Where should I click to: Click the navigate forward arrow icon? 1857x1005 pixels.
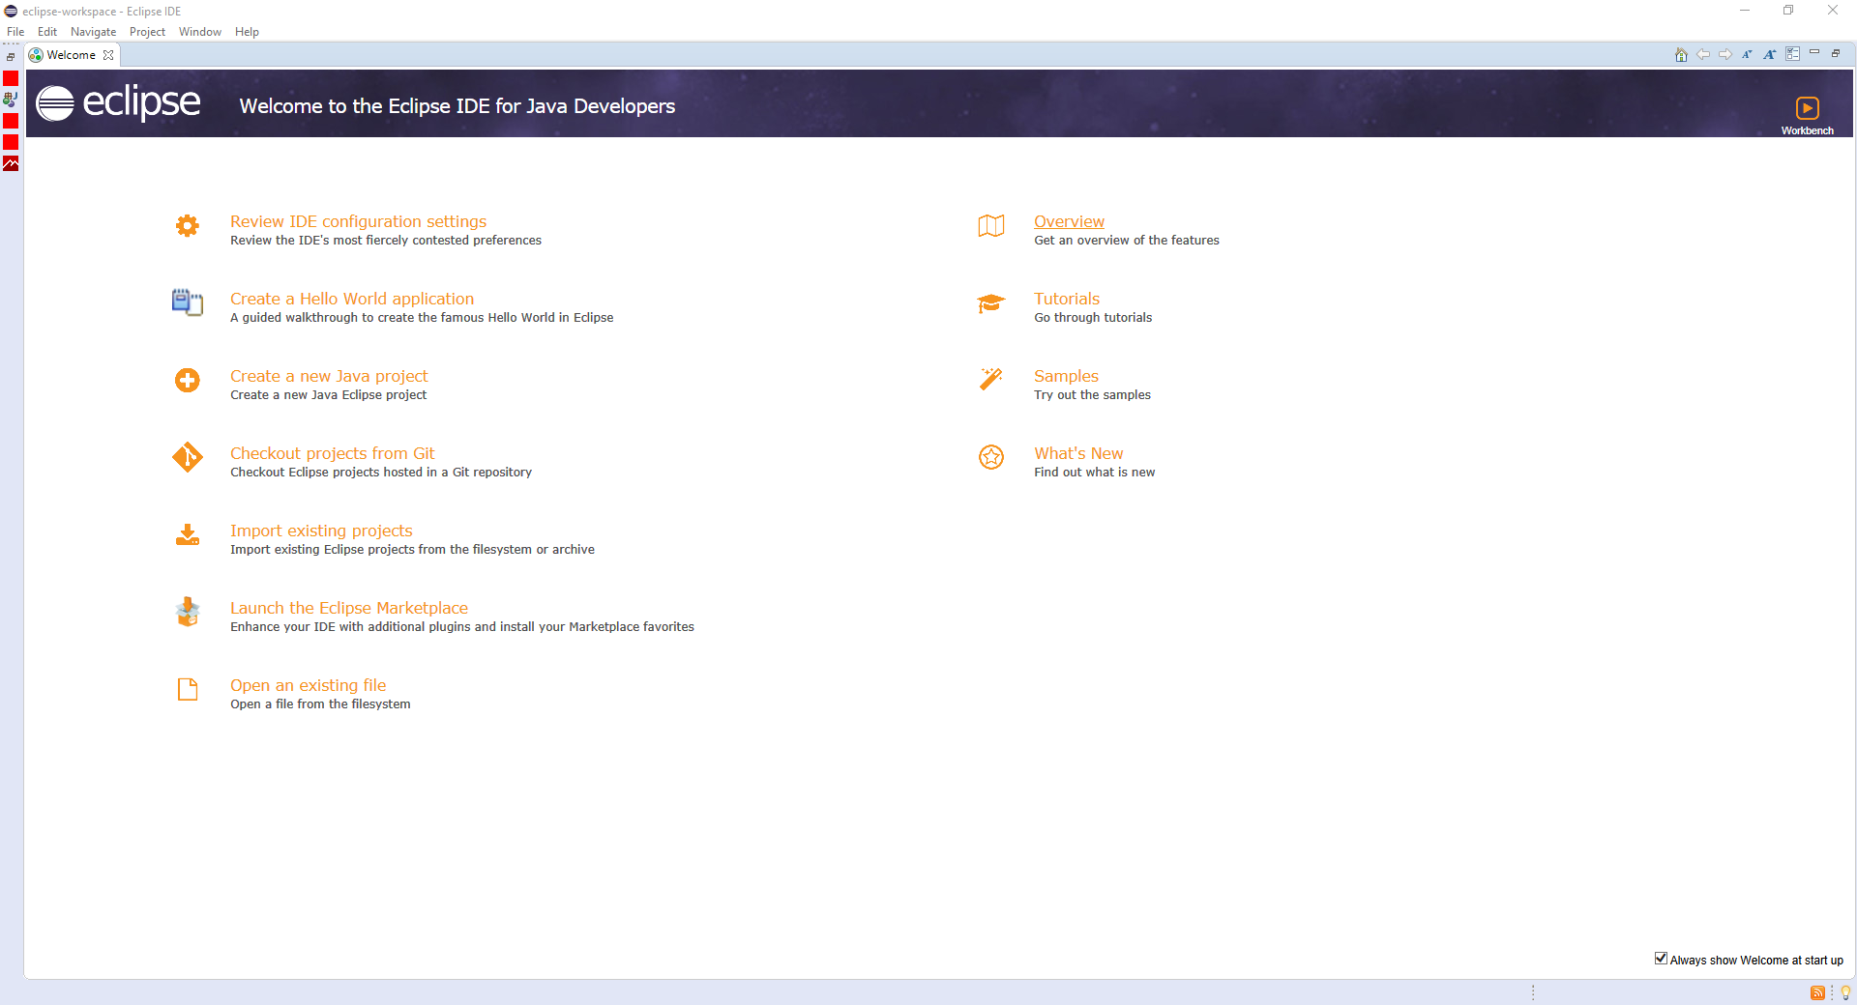tap(1725, 55)
